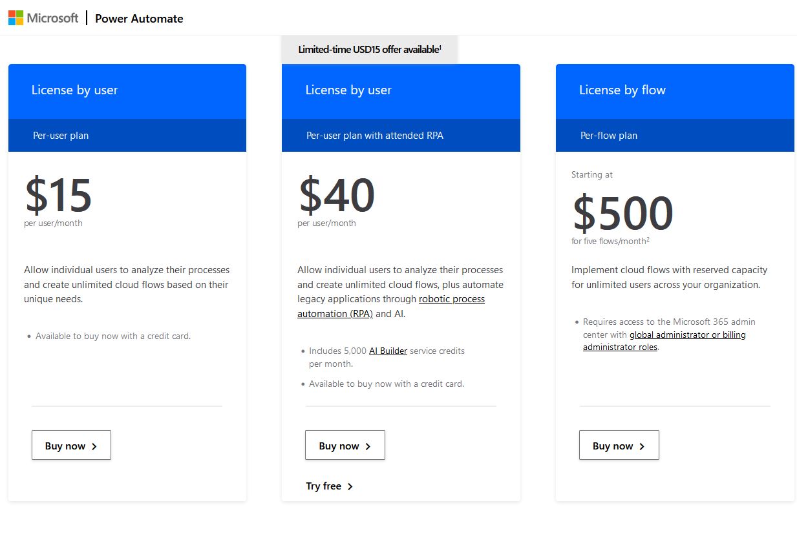Click the Per-user plan with attended RPA subheading
The width and height of the screenshot is (797, 536).
click(x=375, y=136)
